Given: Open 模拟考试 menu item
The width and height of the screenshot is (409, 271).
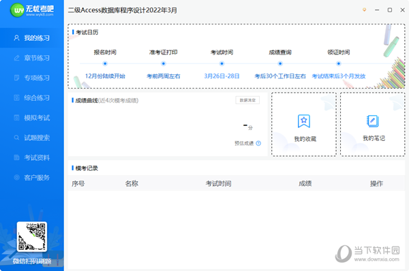Looking at the screenshot, I should point(32,118).
